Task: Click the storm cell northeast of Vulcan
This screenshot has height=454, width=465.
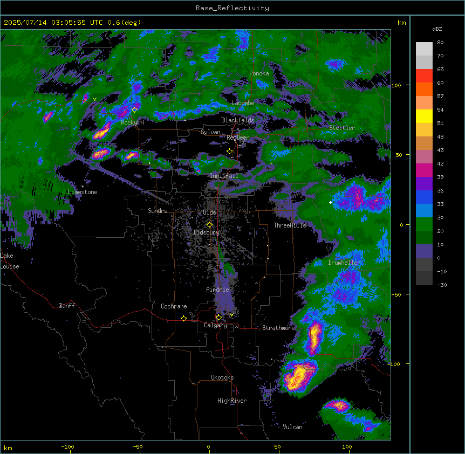Action: click(337, 405)
